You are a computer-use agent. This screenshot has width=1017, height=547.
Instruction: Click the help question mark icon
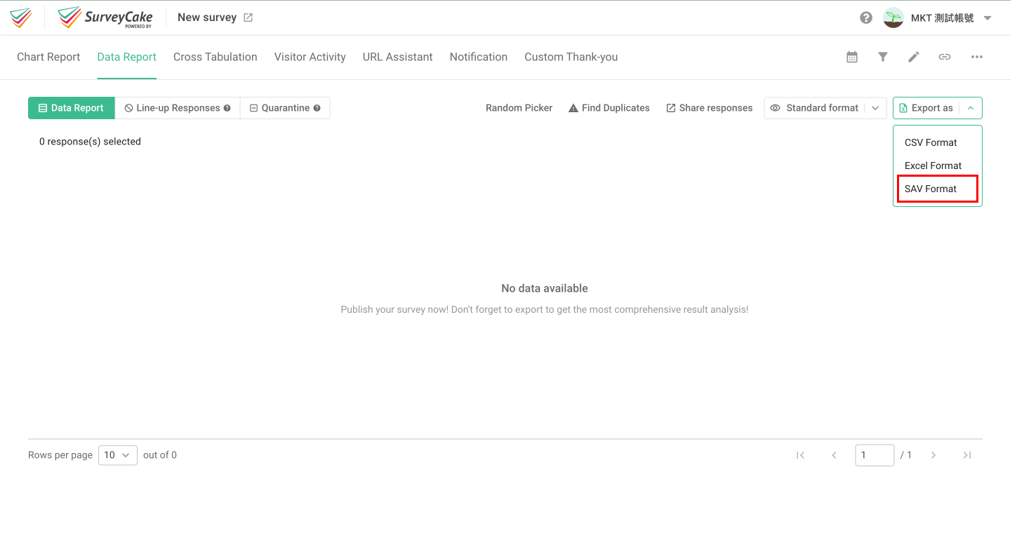point(866,18)
